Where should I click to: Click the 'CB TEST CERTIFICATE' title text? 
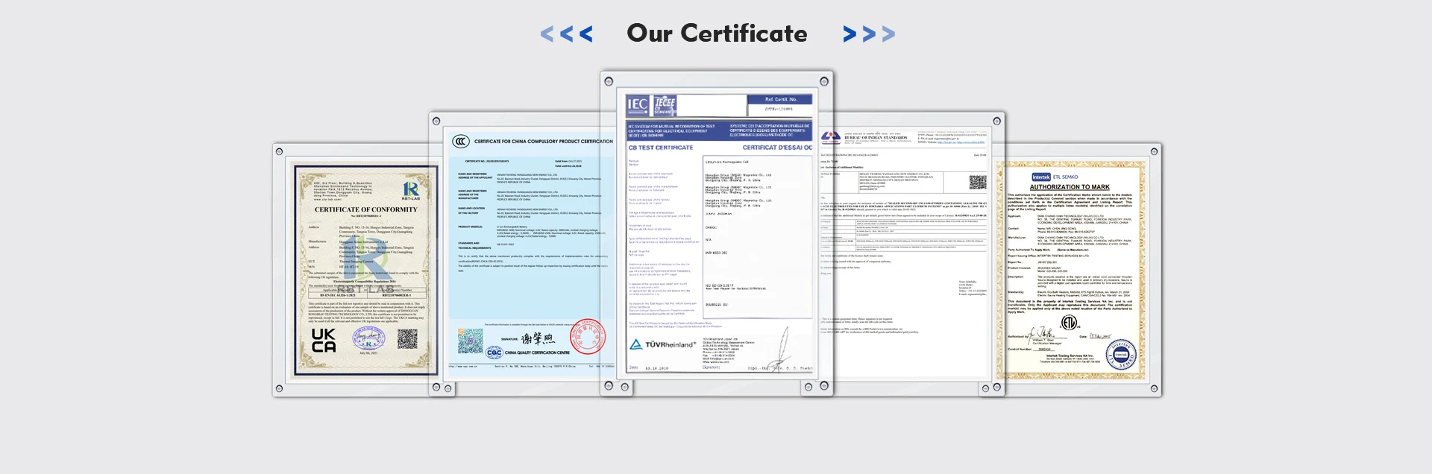pos(661,148)
